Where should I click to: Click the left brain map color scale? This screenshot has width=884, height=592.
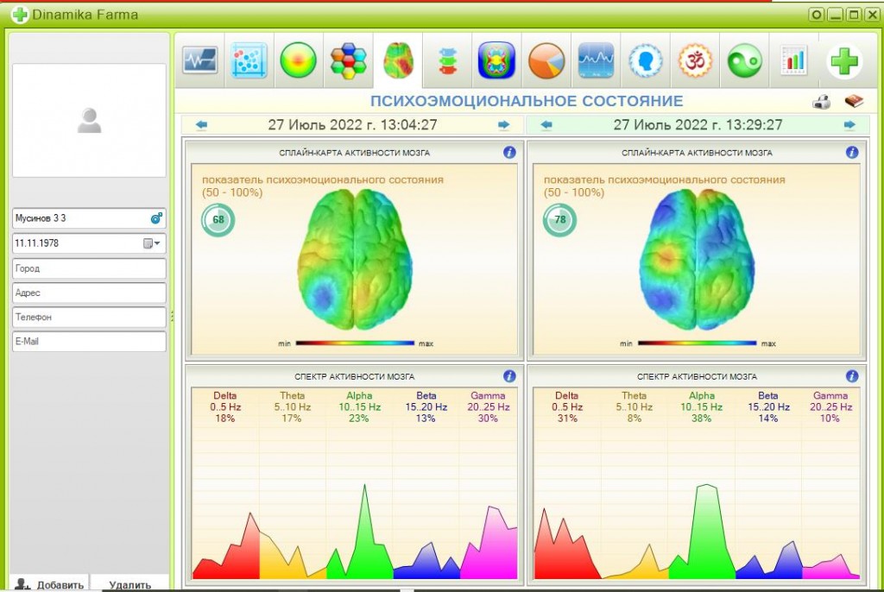click(x=355, y=343)
